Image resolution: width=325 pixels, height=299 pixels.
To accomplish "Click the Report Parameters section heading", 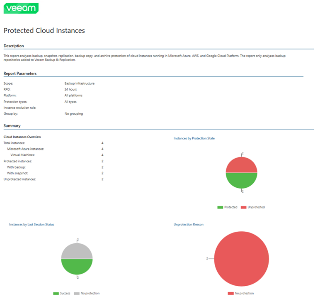I will pyautogui.click(x=20, y=74).
